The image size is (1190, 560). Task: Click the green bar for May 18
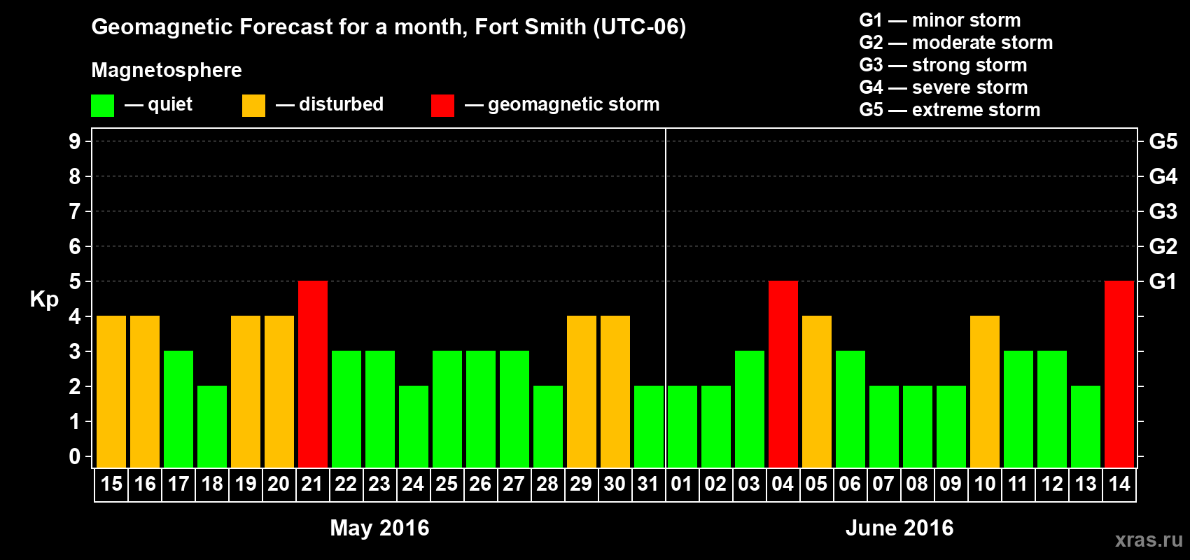point(212,427)
